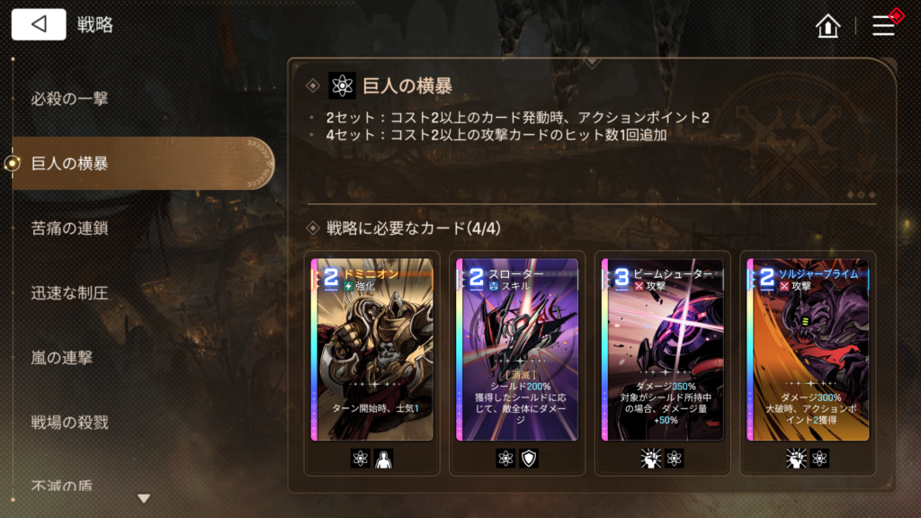Tap atom icon under ドミニオン card

pos(360,459)
